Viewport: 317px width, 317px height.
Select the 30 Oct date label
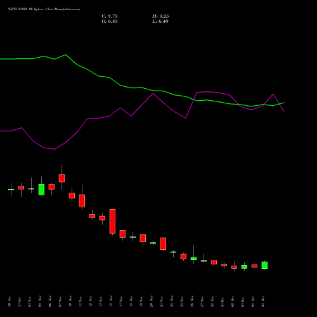tap(10, 302)
